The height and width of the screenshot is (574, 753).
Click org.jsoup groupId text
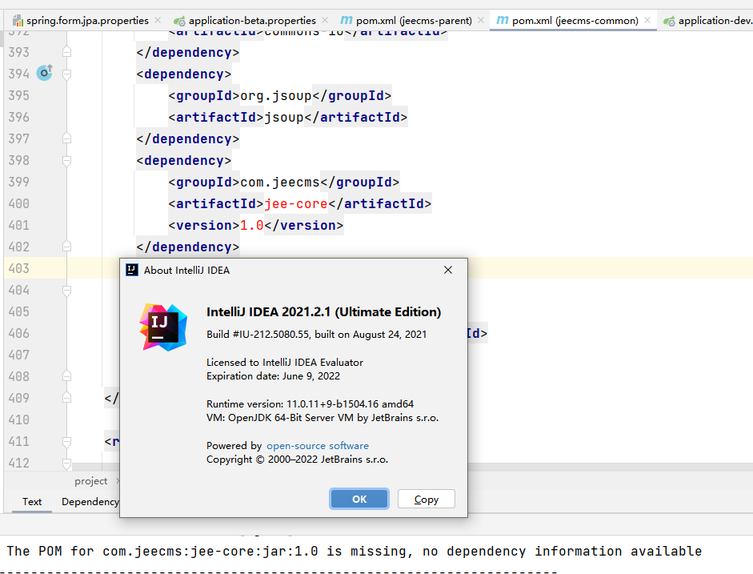coord(276,95)
